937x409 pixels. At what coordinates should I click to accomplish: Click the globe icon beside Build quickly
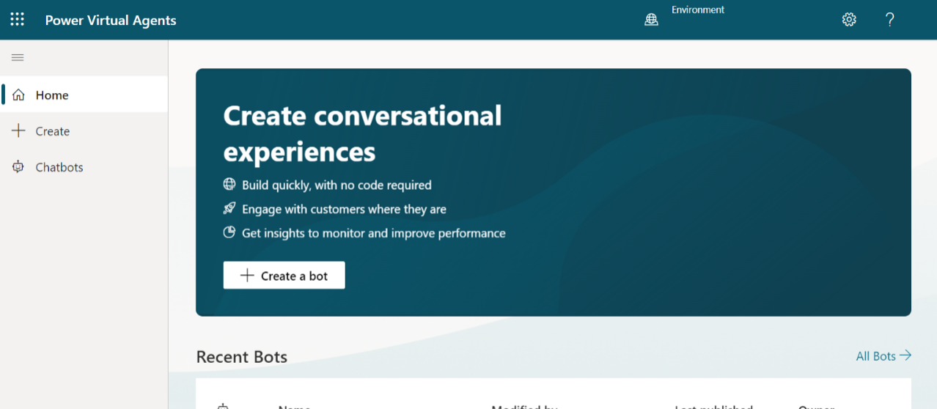coord(229,185)
